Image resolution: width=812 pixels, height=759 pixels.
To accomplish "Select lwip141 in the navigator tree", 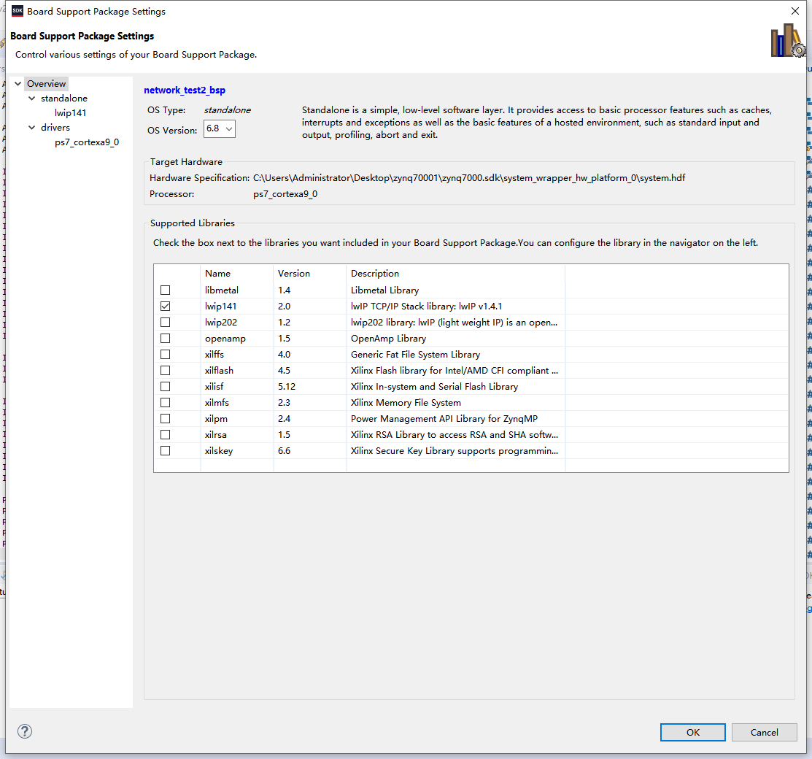I will 71,112.
